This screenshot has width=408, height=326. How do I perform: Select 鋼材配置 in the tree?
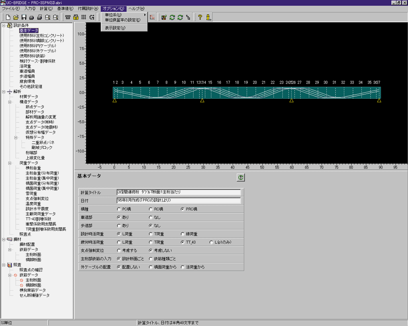click(27, 244)
